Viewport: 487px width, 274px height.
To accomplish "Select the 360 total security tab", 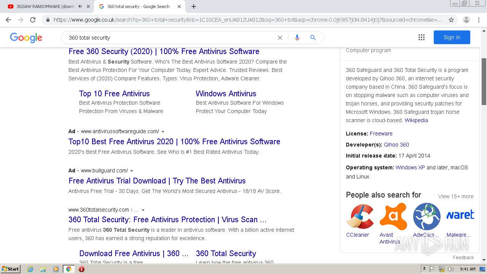I will (x=138, y=6).
